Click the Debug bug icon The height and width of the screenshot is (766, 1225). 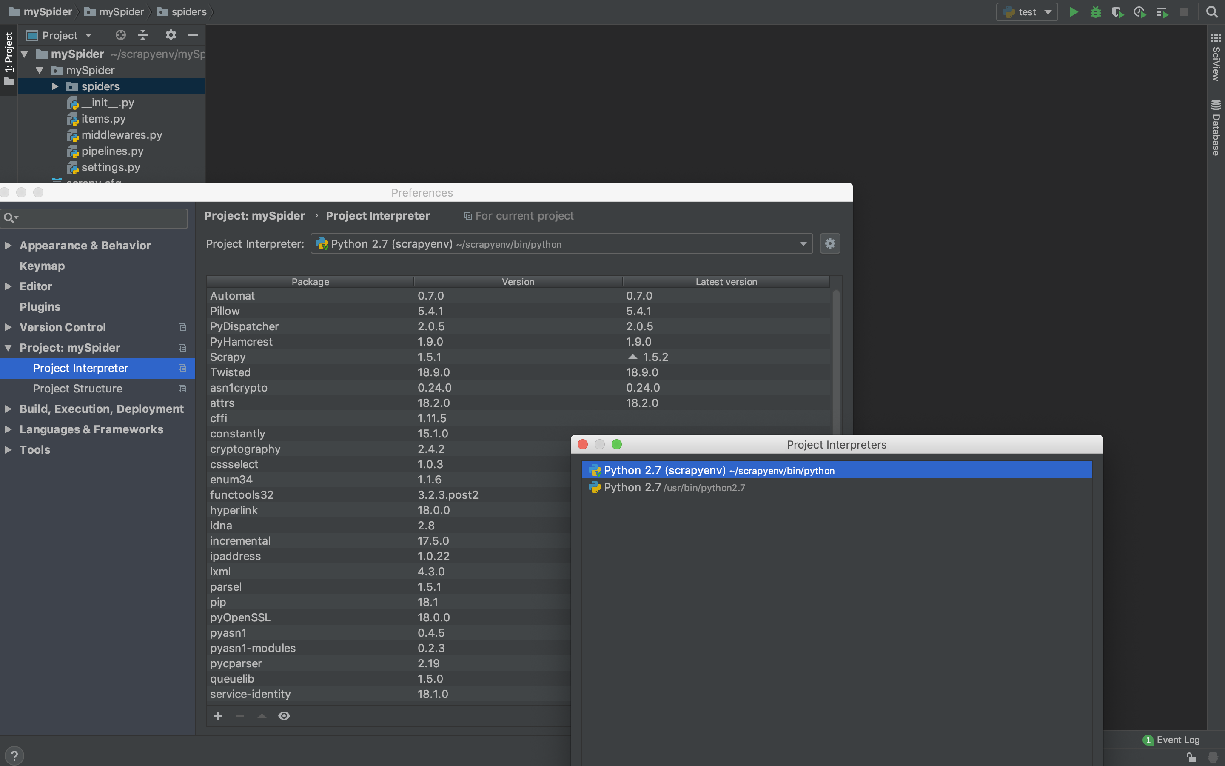coord(1095,12)
